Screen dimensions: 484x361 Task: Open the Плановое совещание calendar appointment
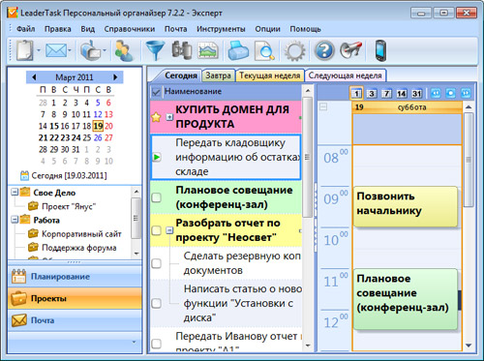[x=406, y=299]
